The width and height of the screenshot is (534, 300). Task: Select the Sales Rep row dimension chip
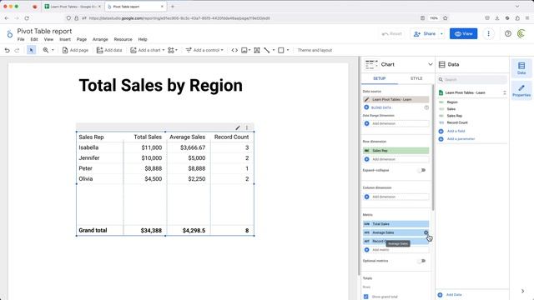coord(395,151)
